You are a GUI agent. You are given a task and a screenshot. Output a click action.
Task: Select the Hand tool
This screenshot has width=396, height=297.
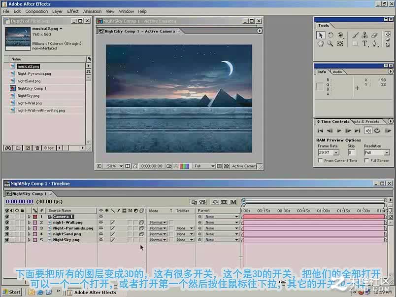(x=321, y=43)
